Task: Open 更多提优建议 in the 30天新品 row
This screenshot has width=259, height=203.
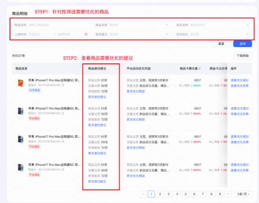Action: pyautogui.click(x=97, y=97)
